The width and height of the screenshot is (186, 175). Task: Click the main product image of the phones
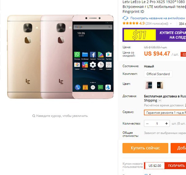[60, 57]
